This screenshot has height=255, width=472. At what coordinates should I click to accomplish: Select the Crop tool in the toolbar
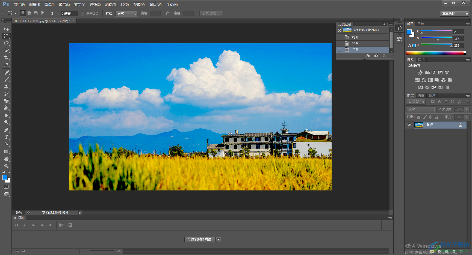(x=6, y=57)
